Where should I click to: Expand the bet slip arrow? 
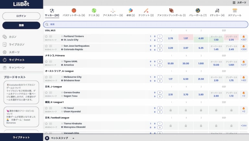pos(73,138)
